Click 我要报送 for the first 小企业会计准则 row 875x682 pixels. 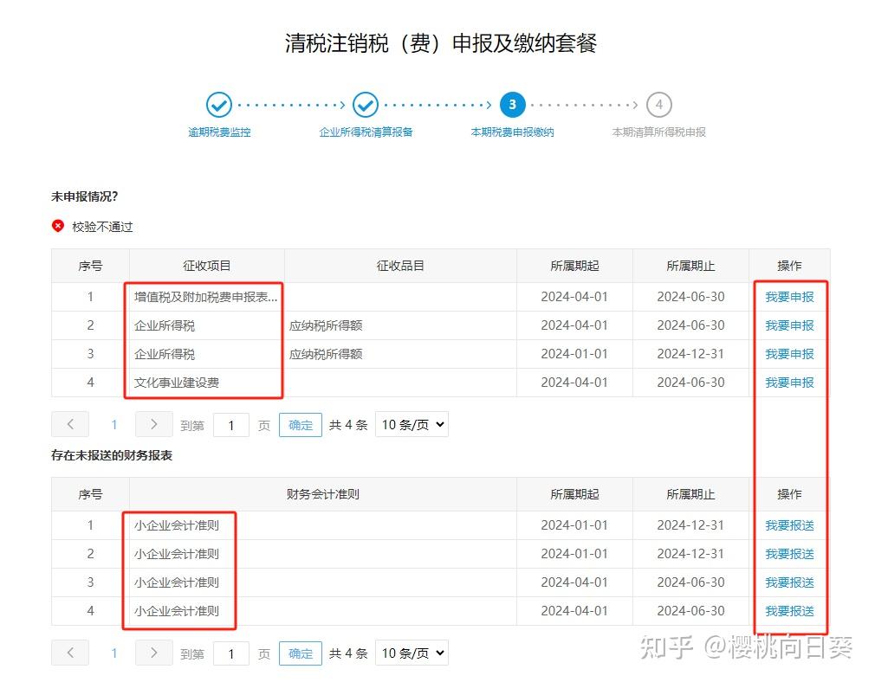click(x=789, y=524)
